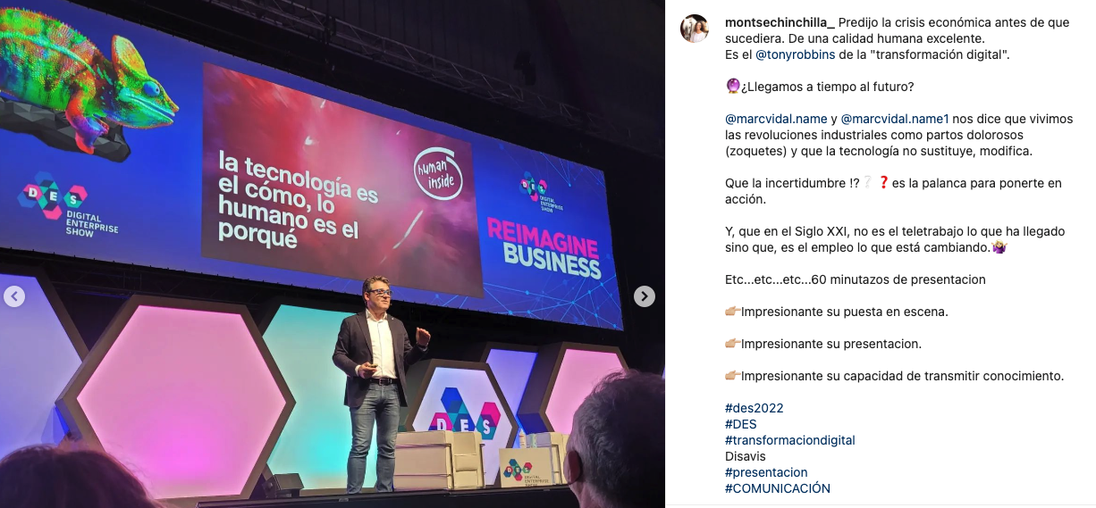Browse the #DES hashtag
1096x508 pixels.
pos(741,424)
